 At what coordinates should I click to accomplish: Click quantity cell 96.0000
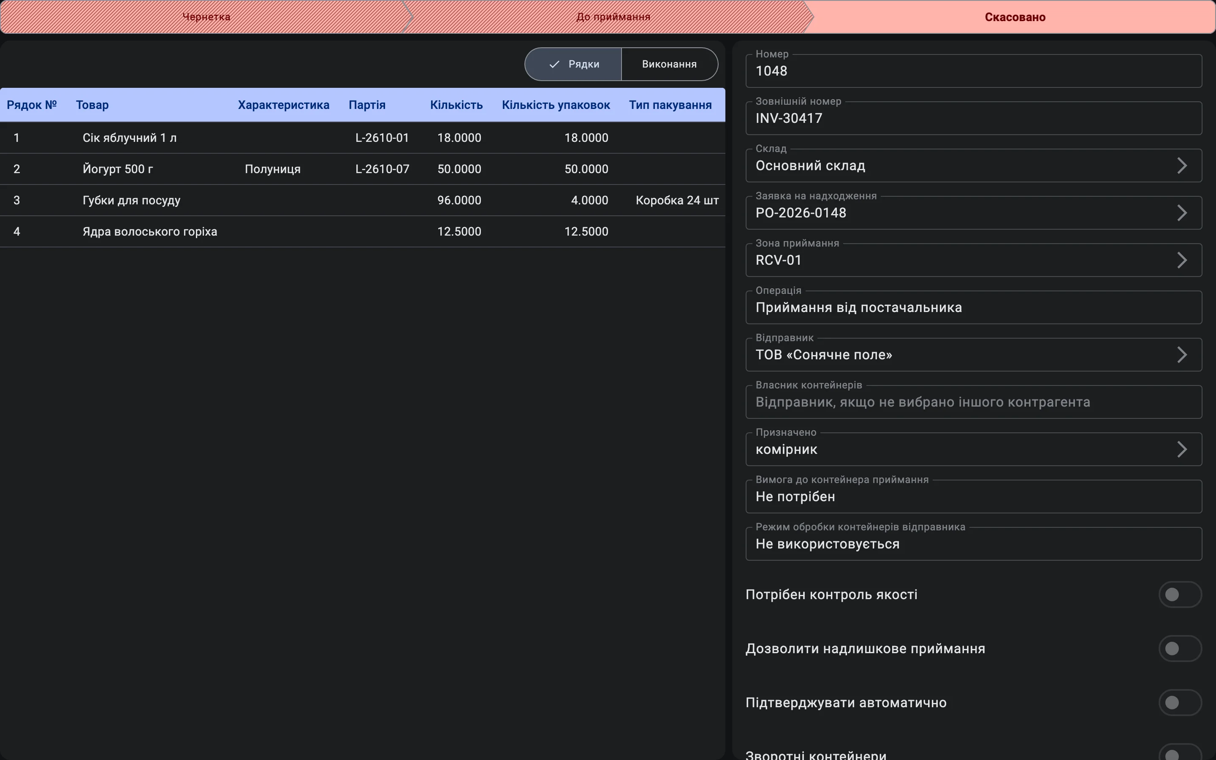coord(459,200)
